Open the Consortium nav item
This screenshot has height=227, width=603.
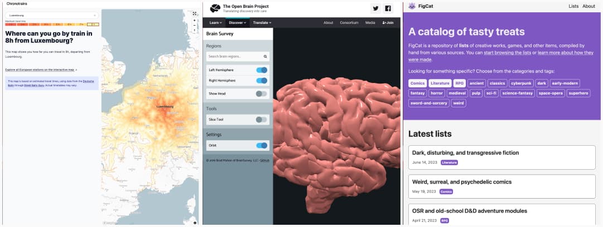coord(349,23)
